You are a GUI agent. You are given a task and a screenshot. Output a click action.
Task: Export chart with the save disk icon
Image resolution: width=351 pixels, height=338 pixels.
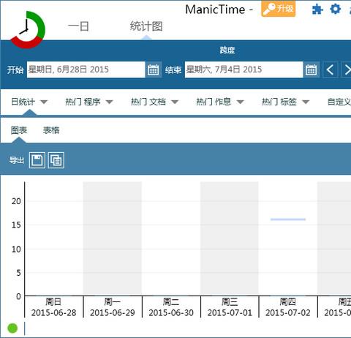point(37,160)
